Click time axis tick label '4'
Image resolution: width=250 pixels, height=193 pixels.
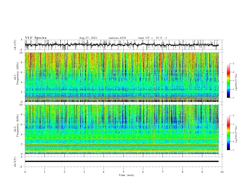(x=104, y=172)
